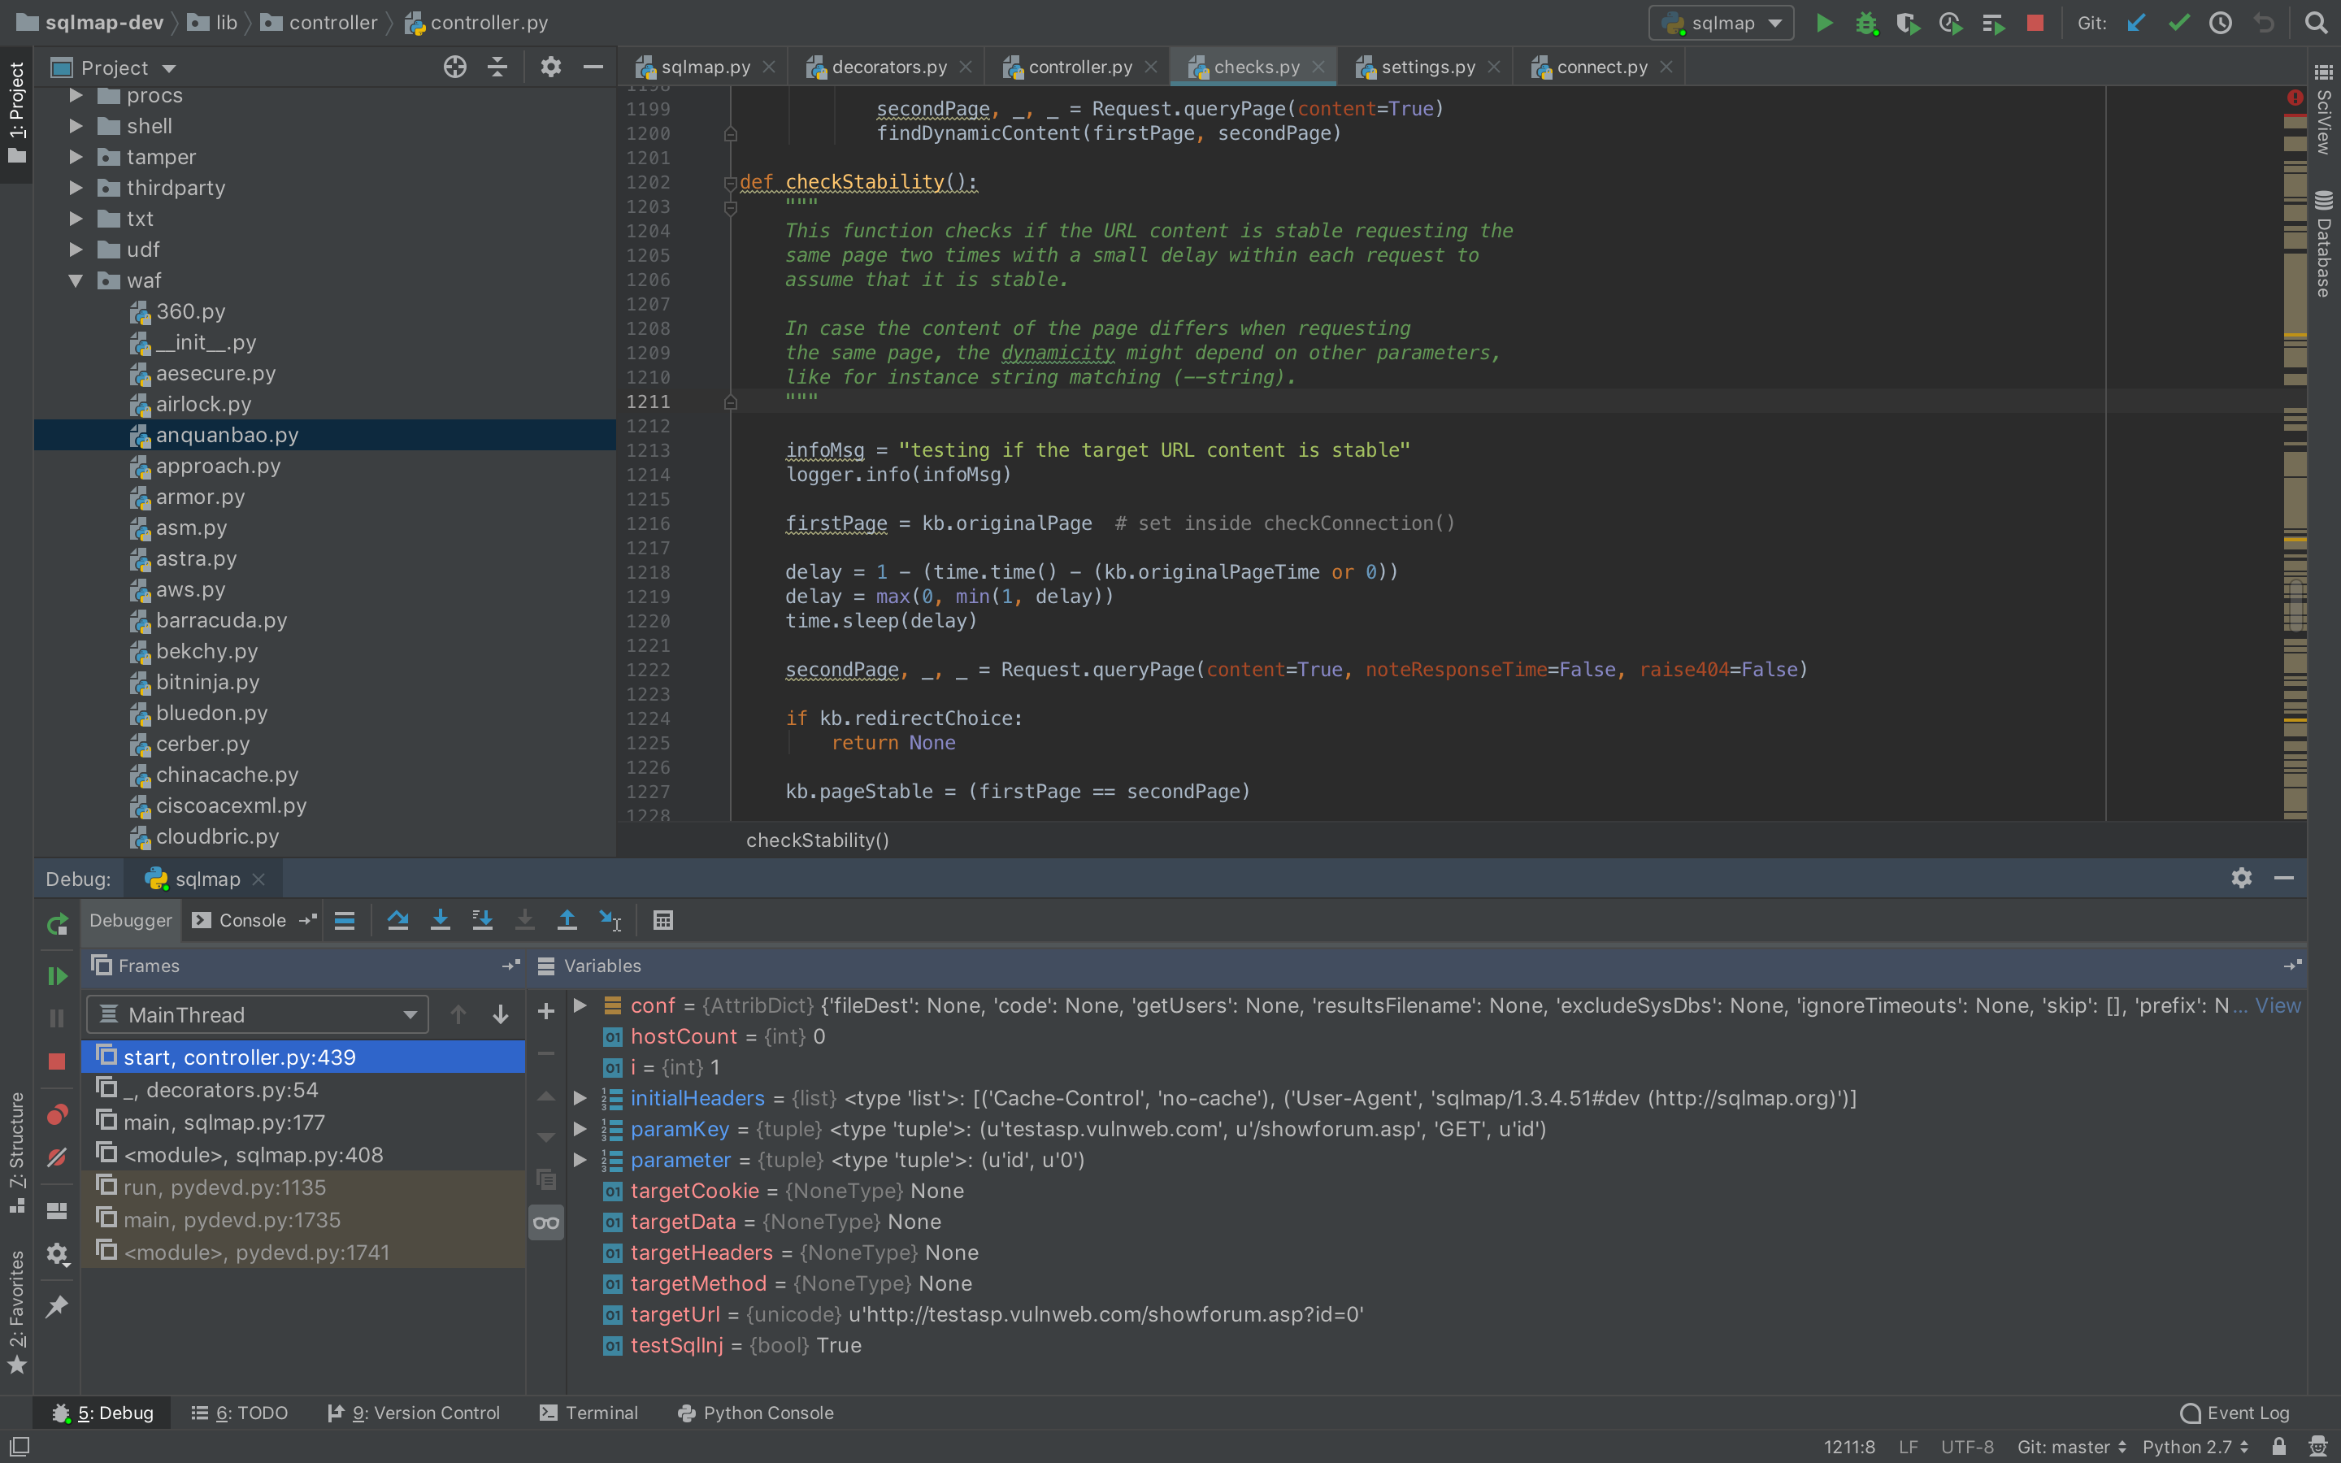This screenshot has height=1463, width=2341.
Task: Click Step Out debugger icon
Action: [x=567, y=920]
